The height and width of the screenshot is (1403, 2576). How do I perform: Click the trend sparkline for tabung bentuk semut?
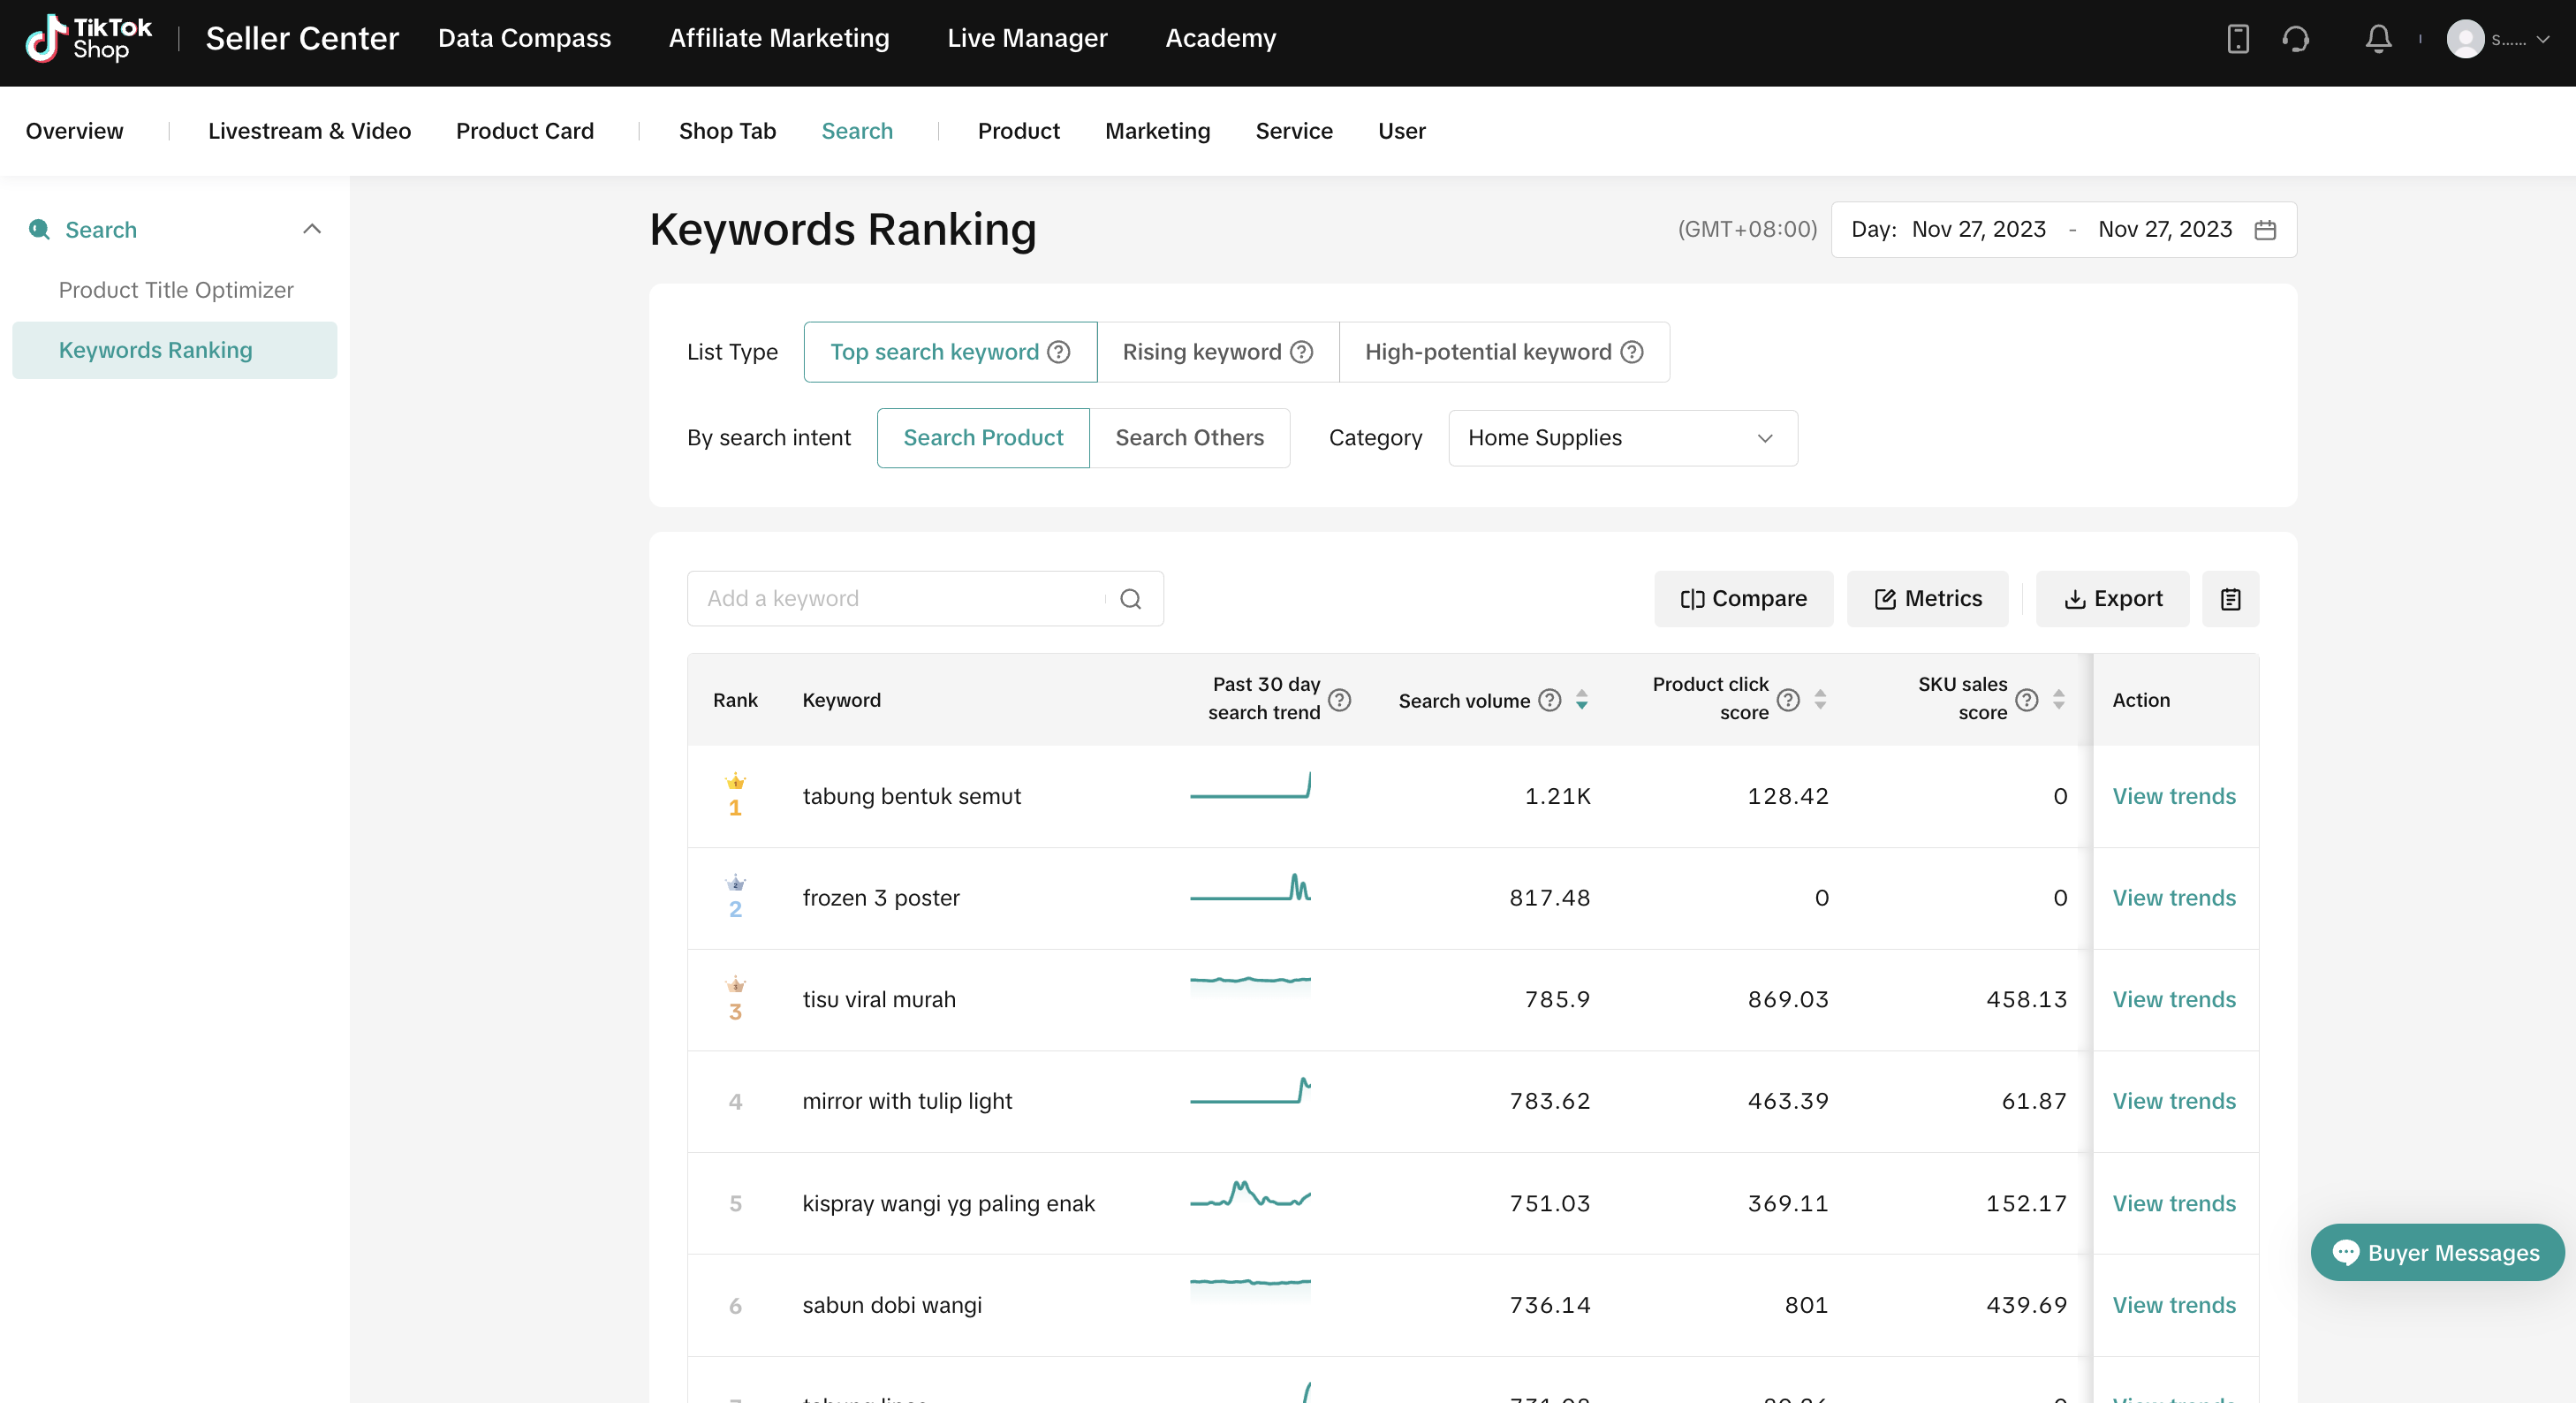pos(1250,786)
